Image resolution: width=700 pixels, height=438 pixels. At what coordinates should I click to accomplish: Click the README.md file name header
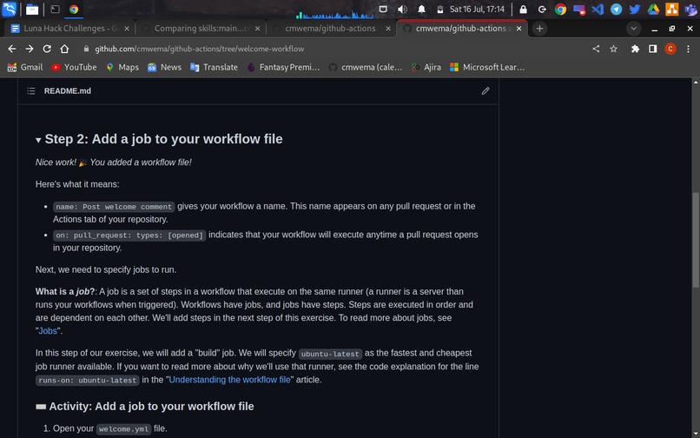point(68,90)
